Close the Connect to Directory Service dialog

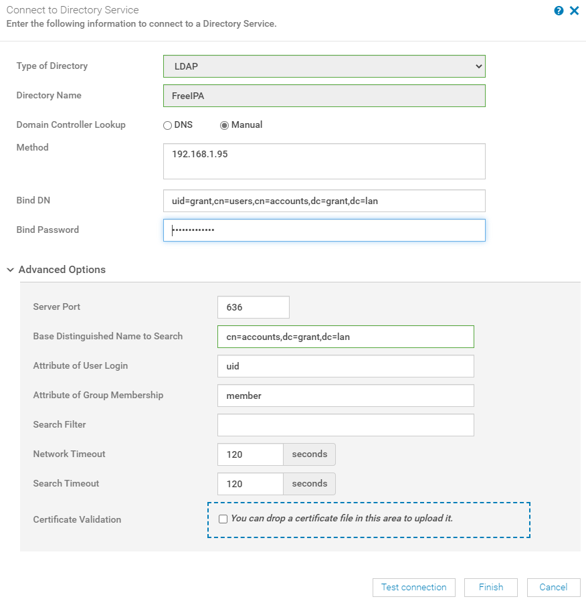tap(575, 10)
